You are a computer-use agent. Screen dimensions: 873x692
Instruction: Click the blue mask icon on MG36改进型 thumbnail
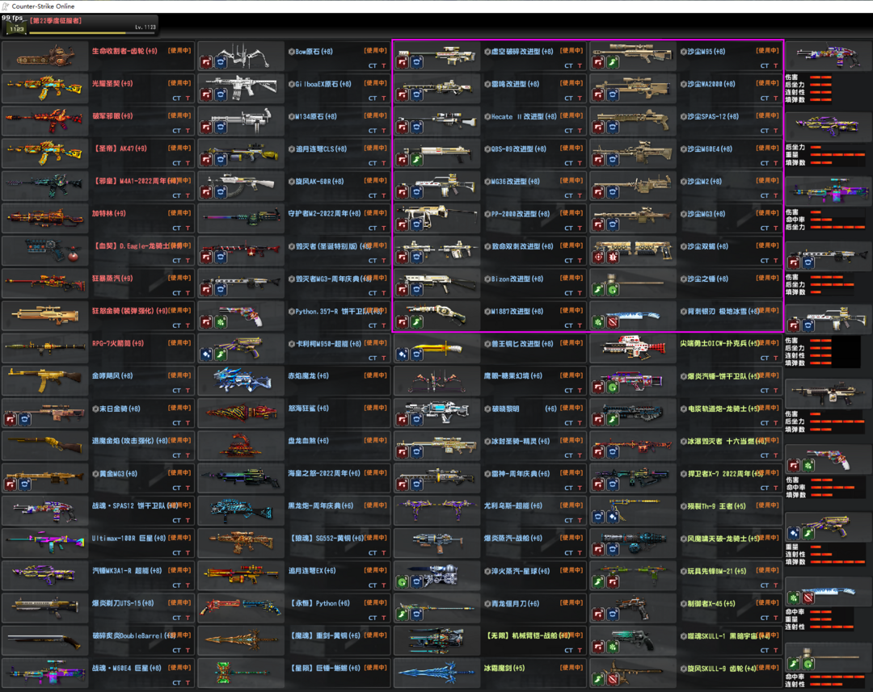point(416,192)
